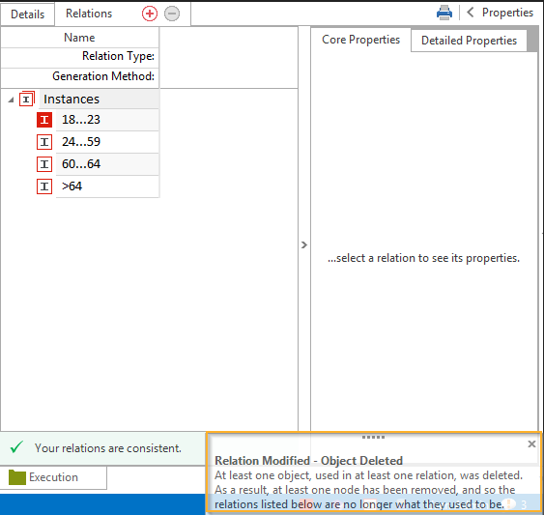Select the Core Properties tab

360,40
